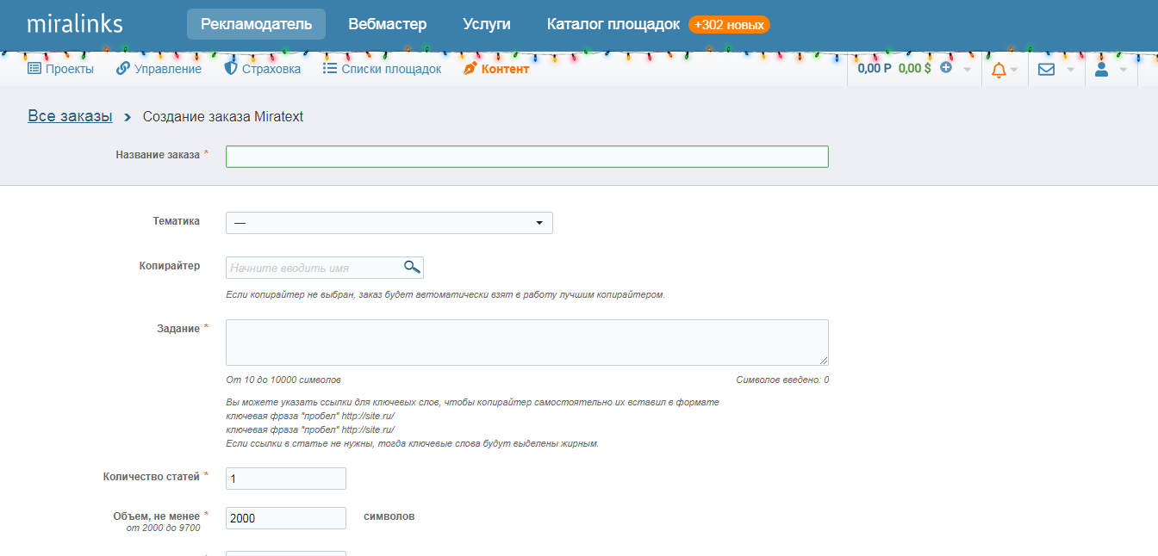Focus the Задание text area

[x=526, y=343]
